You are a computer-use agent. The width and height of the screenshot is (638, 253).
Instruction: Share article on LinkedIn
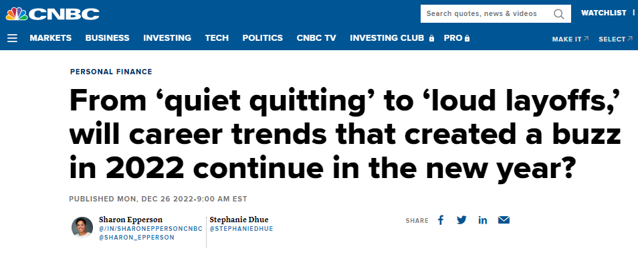(483, 220)
